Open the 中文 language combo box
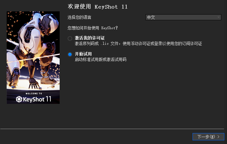227x144 pixels. (x=183, y=17)
